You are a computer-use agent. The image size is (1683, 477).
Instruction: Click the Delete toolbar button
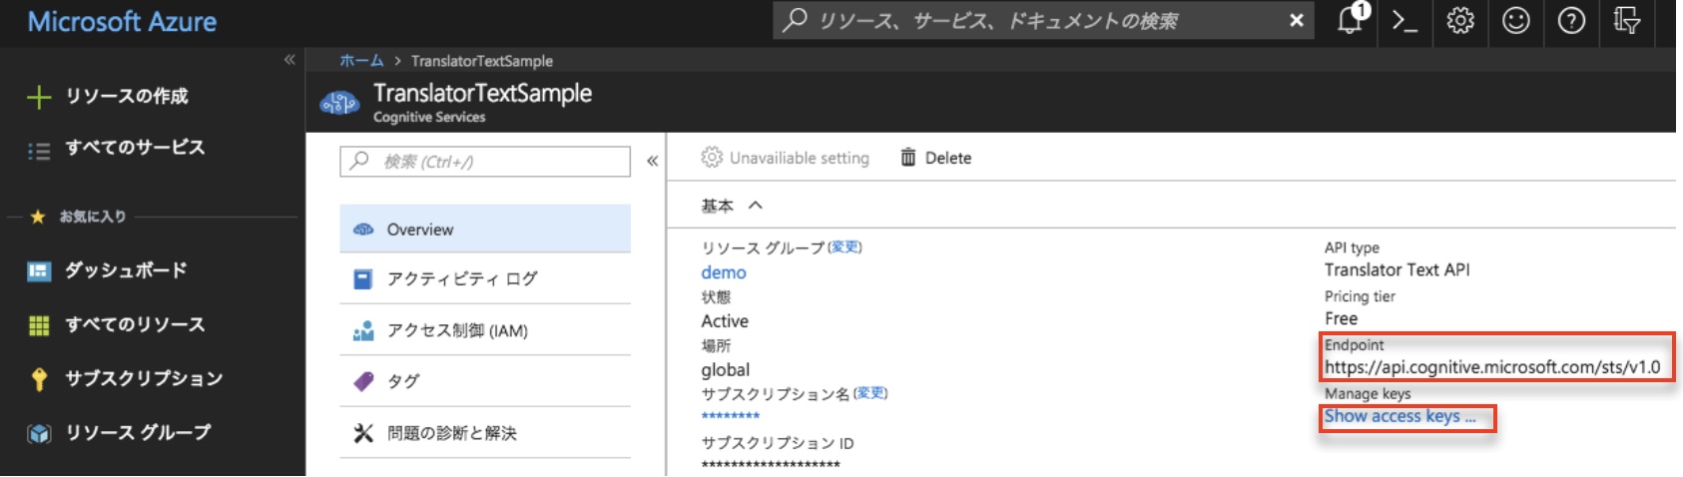[x=936, y=158]
